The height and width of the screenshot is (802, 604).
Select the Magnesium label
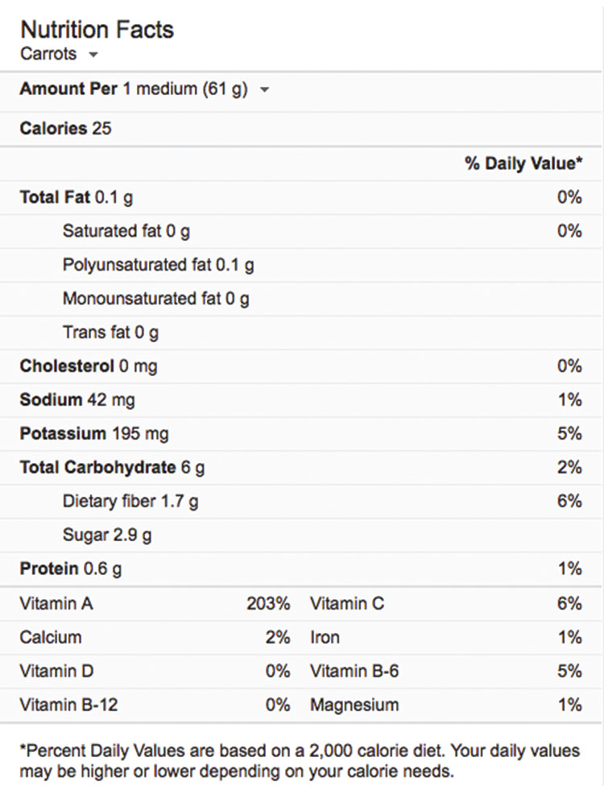[x=354, y=705]
